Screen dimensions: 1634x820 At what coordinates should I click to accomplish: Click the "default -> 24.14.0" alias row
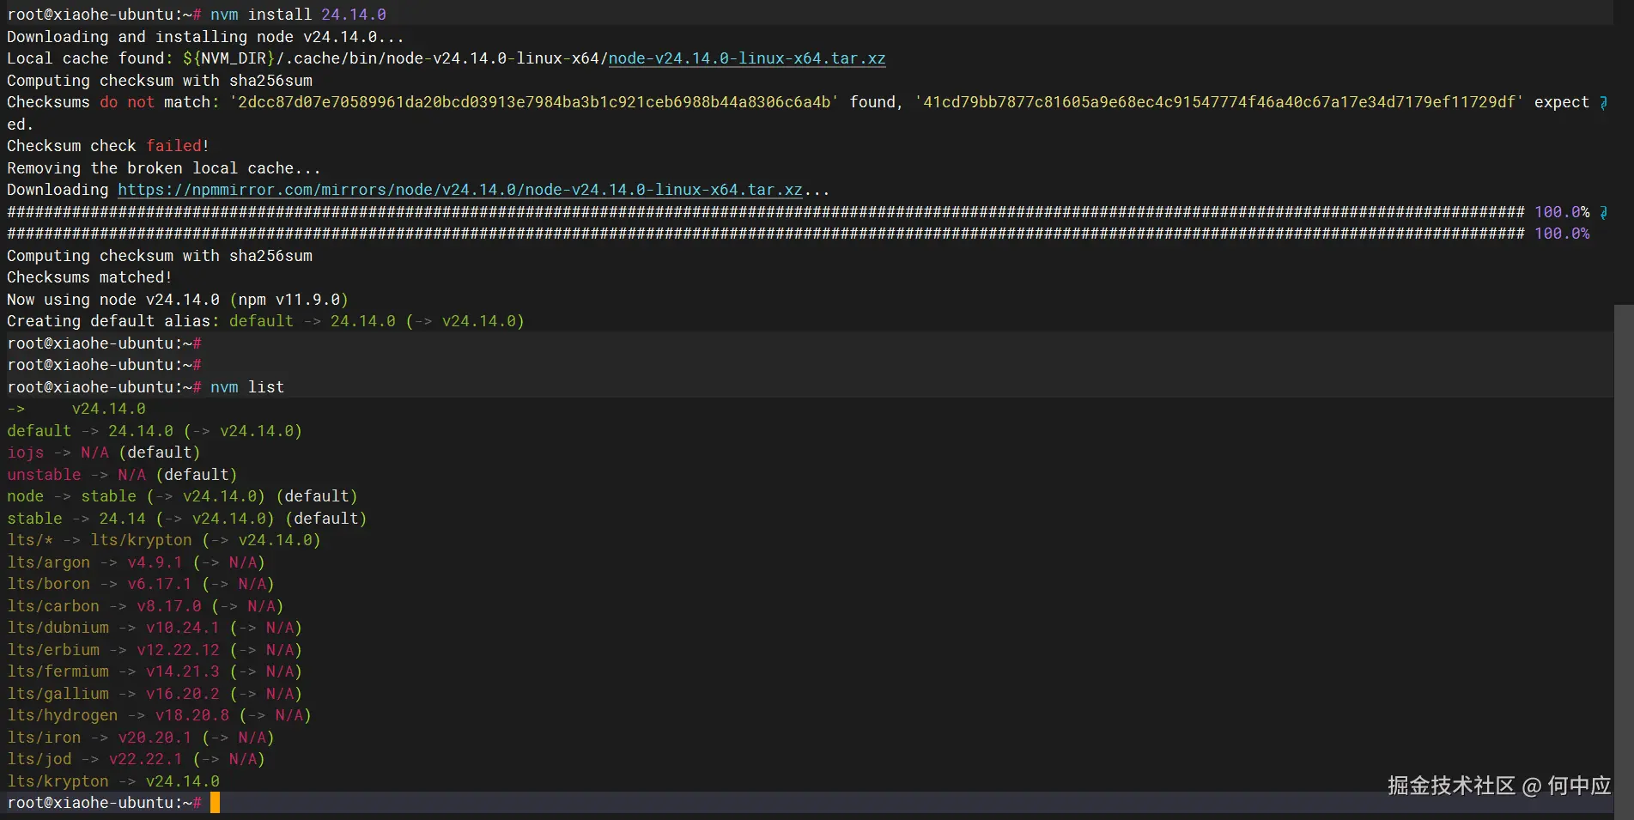click(155, 431)
